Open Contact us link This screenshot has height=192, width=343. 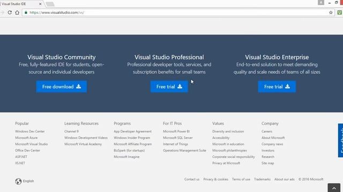coord(192,179)
